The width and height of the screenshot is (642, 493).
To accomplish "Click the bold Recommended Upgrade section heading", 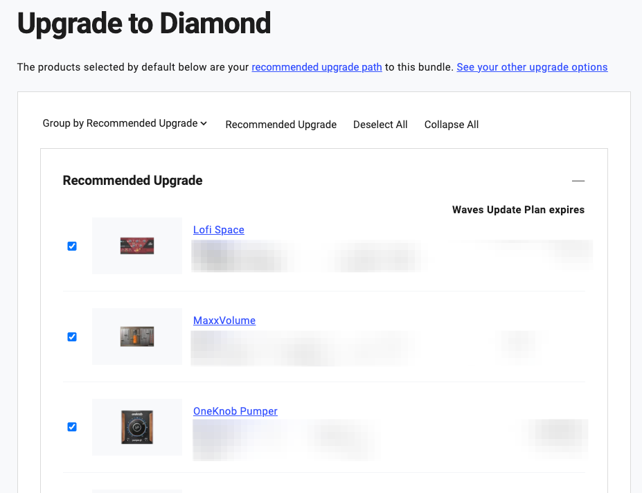I will pyautogui.click(x=132, y=181).
